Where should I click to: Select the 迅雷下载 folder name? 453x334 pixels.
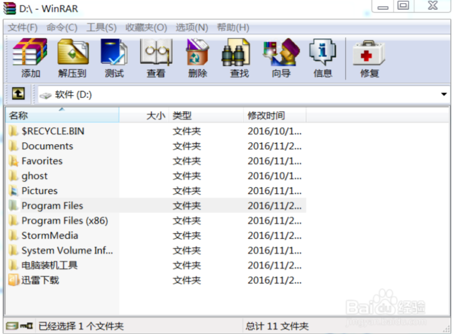[x=40, y=280]
